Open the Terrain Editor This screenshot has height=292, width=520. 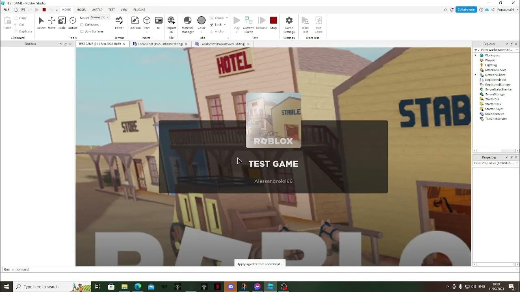119,23
